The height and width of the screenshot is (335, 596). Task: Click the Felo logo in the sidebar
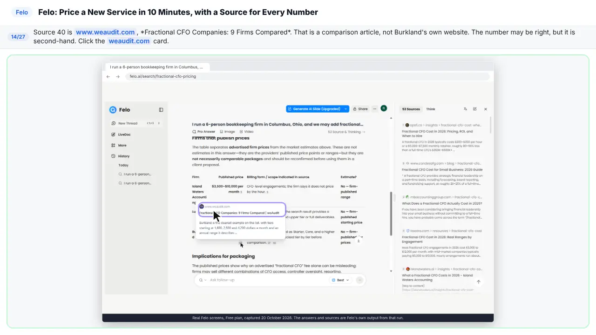(x=120, y=110)
